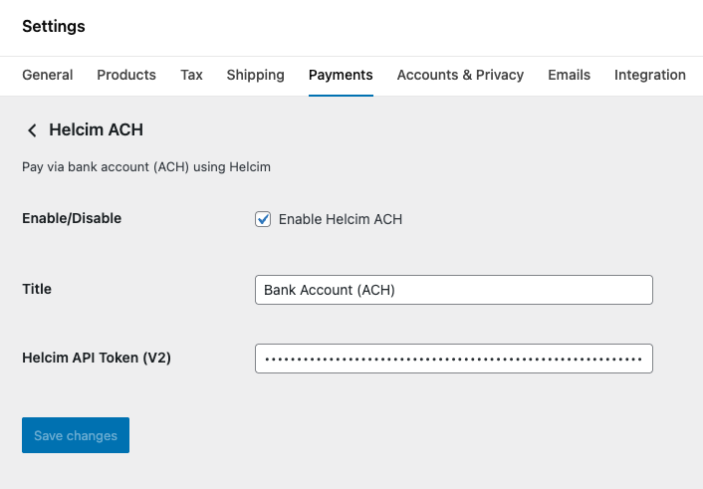Click the 'Helcim ACH' section heading
Image resolution: width=703 pixels, height=489 pixels.
(97, 129)
